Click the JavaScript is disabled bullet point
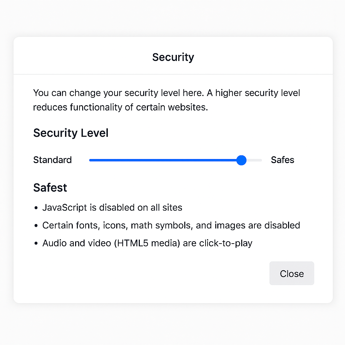 click(112, 208)
